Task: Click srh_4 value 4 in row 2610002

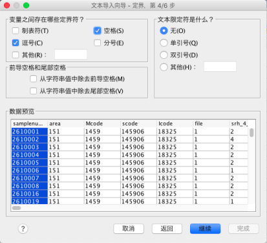Action: [x=239, y=139]
